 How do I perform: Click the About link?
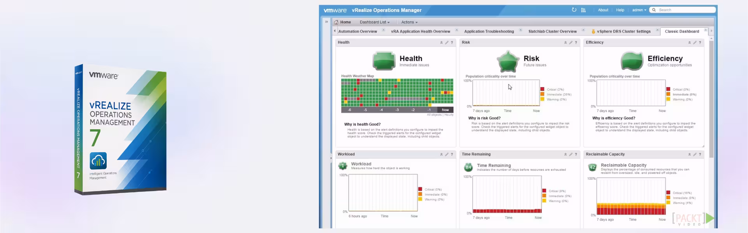603,10
